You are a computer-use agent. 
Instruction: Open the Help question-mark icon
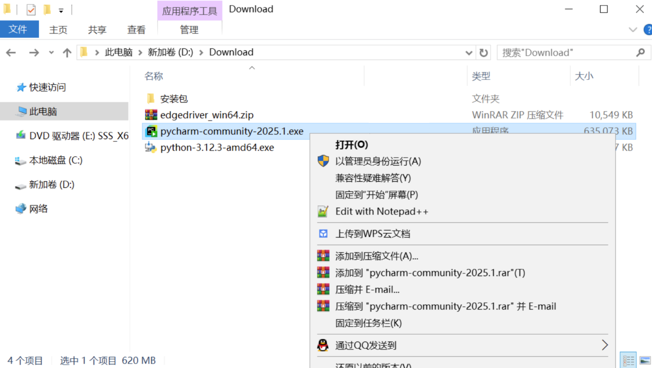click(x=648, y=30)
